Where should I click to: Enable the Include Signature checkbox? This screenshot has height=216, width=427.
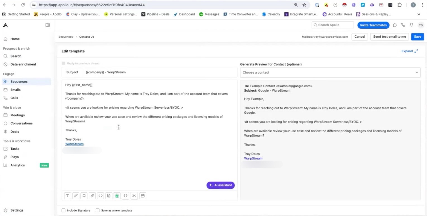click(x=63, y=210)
